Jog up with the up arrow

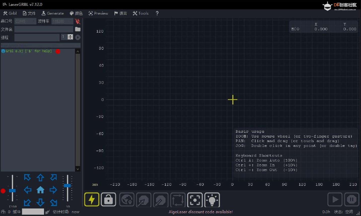40,178
